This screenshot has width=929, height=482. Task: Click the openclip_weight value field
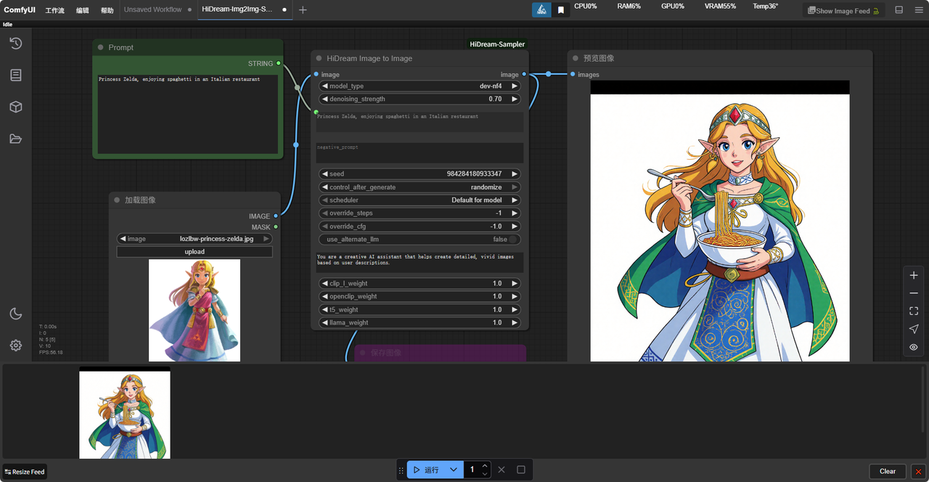coord(420,296)
